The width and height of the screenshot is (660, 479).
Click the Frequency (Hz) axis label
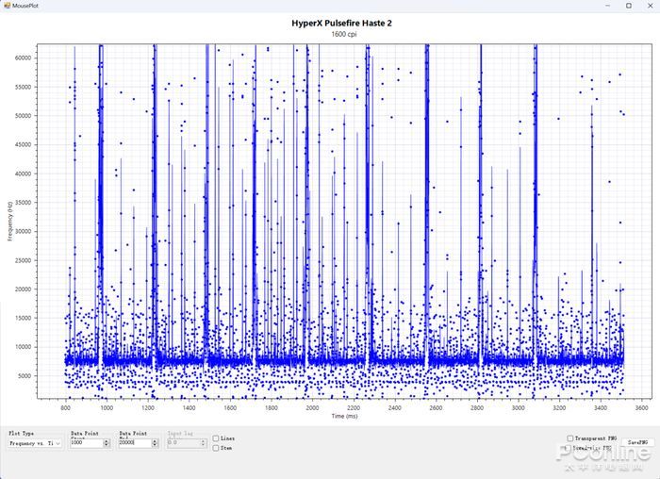click(x=9, y=221)
